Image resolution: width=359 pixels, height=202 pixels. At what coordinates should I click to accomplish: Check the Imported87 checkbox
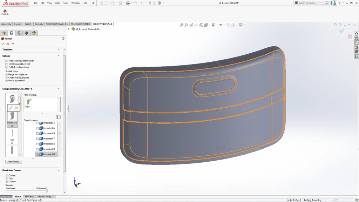(x=38, y=139)
